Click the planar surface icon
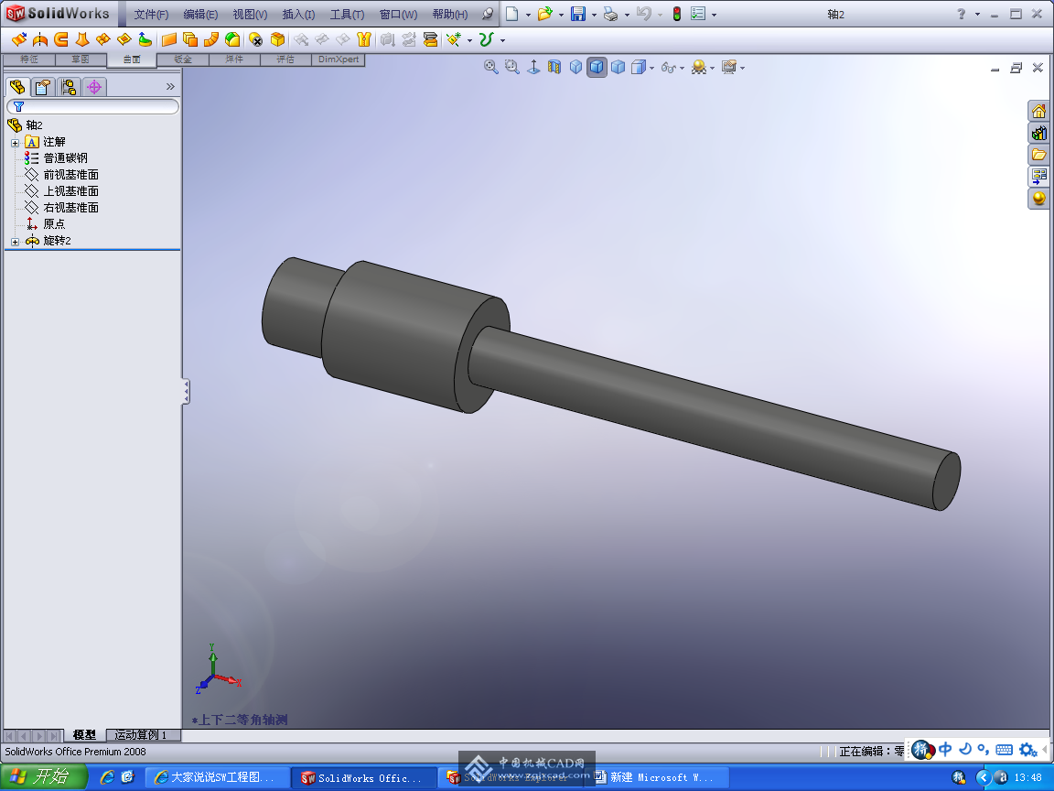This screenshot has width=1054, height=791. point(168,39)
